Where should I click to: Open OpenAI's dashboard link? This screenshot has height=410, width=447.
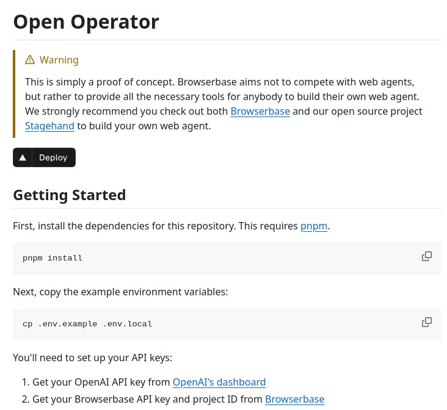coord(219,382)
